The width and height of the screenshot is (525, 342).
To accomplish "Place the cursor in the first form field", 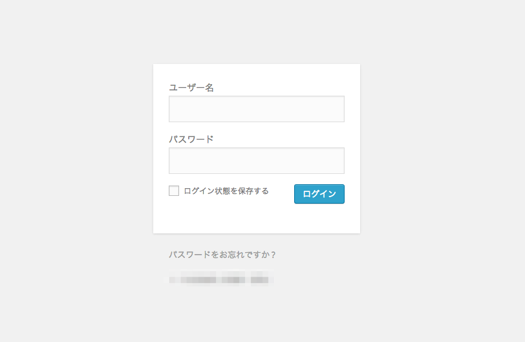I will [x=257, y=109].
